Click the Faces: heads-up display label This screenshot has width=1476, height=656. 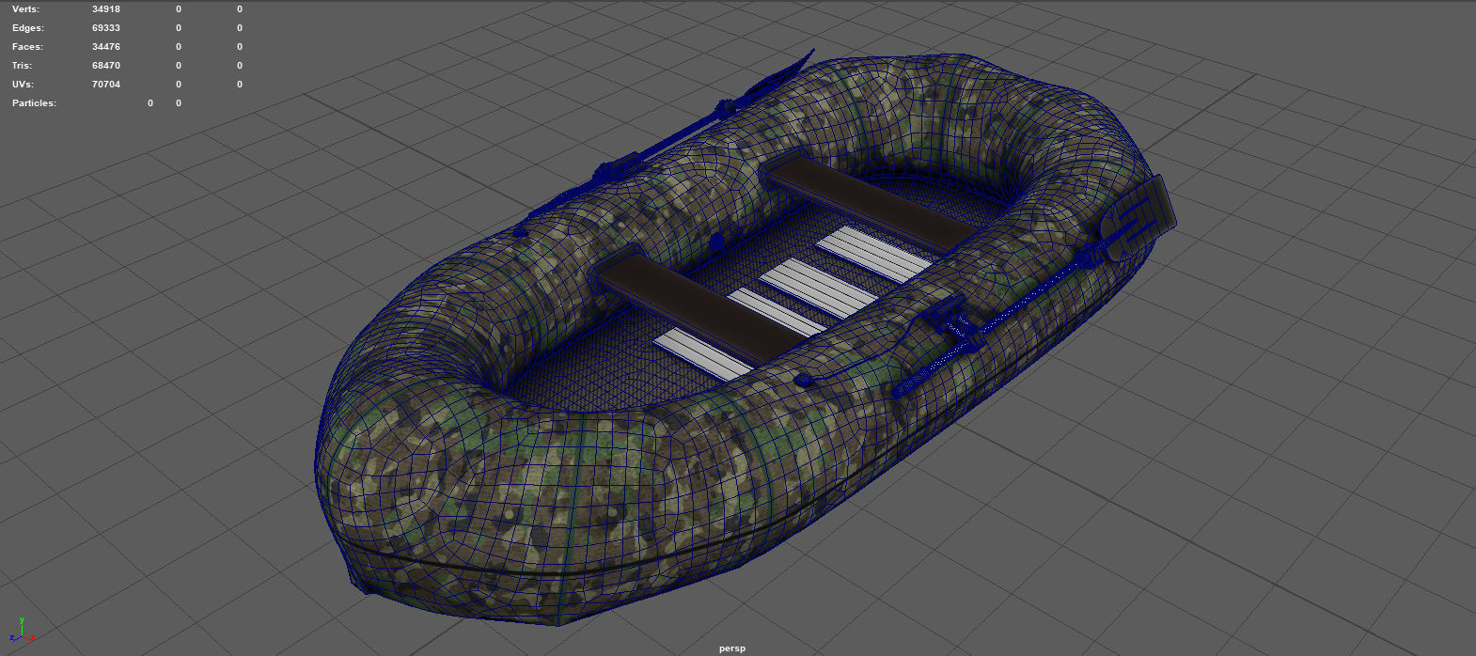(27, 47)
